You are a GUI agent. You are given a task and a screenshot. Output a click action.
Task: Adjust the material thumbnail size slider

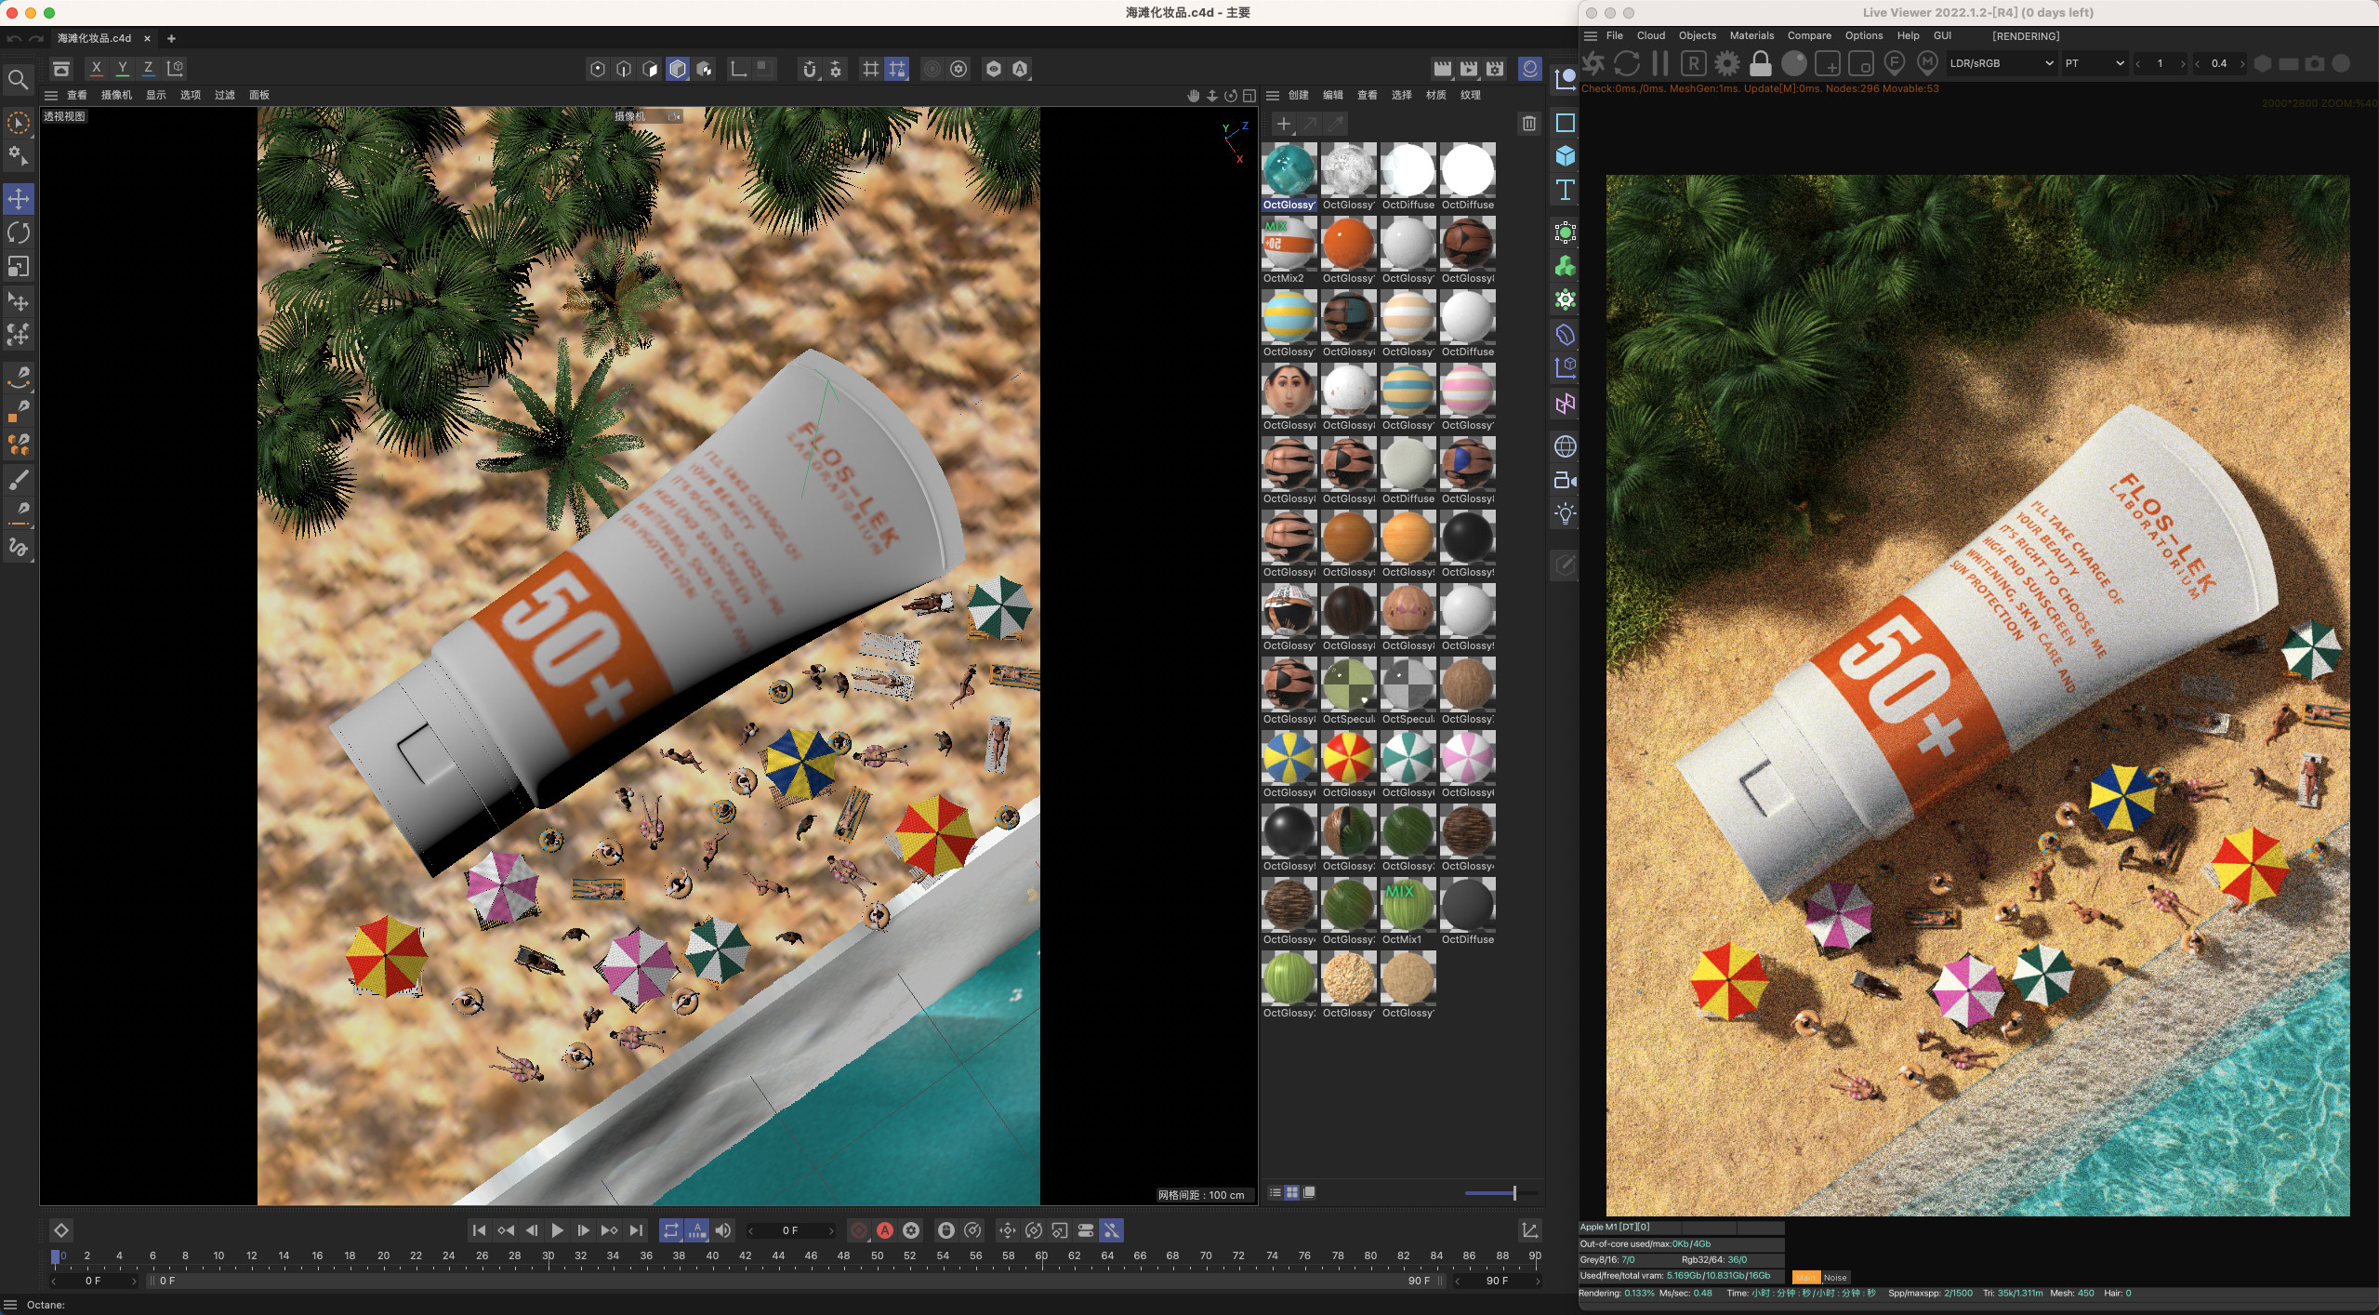tap(1513, 1193)
